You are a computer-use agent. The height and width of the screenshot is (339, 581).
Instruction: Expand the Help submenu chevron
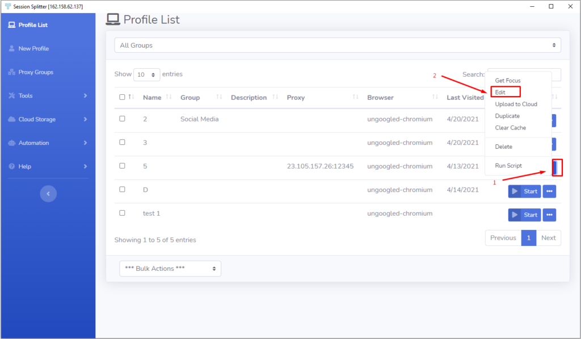pos(85,166)
